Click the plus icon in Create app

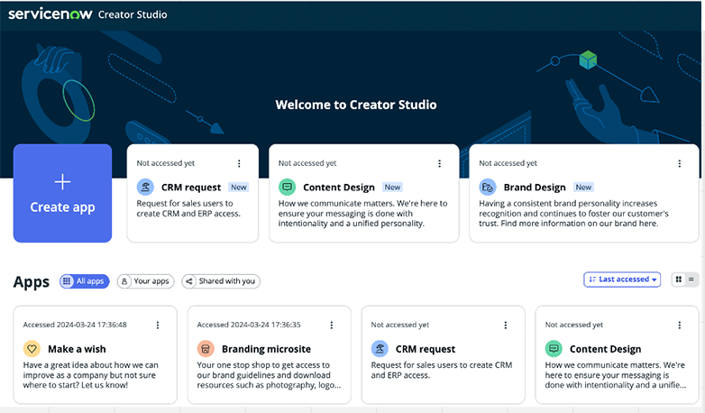click(x=62, y=182)
